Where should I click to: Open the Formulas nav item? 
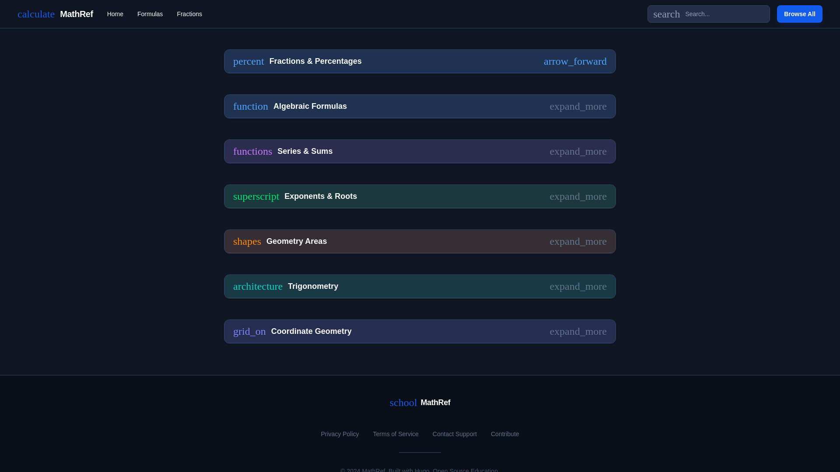click(150, 14)
